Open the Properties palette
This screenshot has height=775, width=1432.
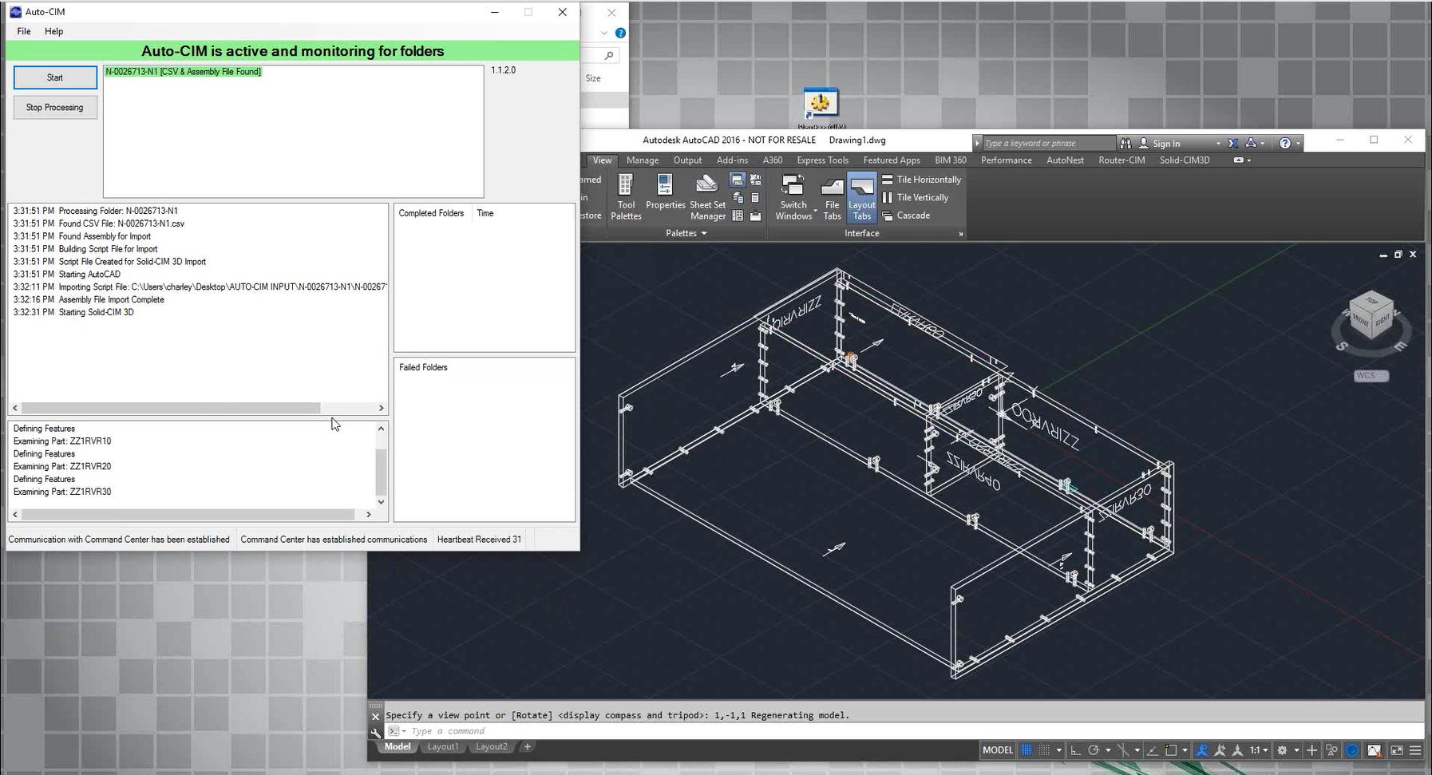click(x=665, y=192)
